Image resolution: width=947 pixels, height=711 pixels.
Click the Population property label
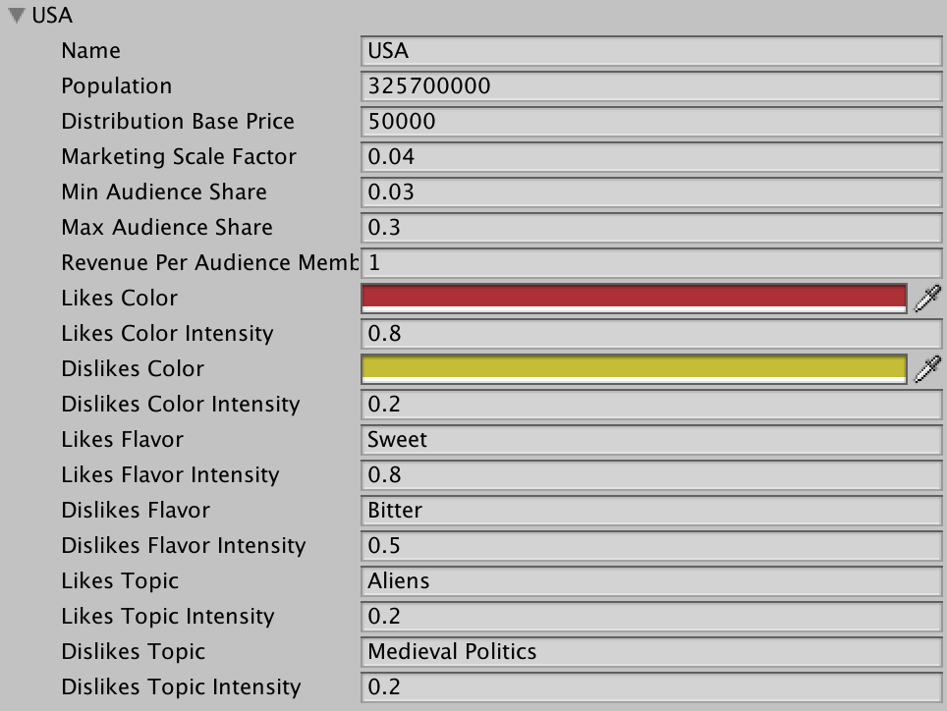pyautogui.click(x=116, y=86)
